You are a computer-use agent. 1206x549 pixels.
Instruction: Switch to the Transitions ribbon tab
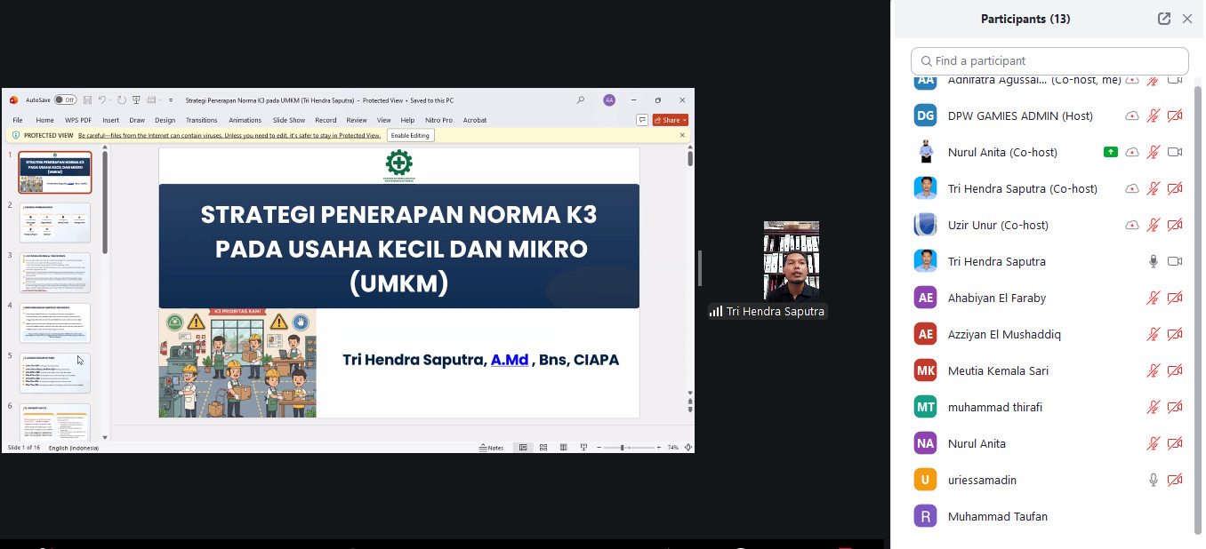[x=202, y=120]
